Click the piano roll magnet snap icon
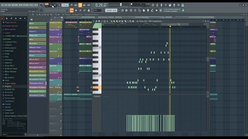This screenshot has height=139, width=248. (x=99, y=21)
